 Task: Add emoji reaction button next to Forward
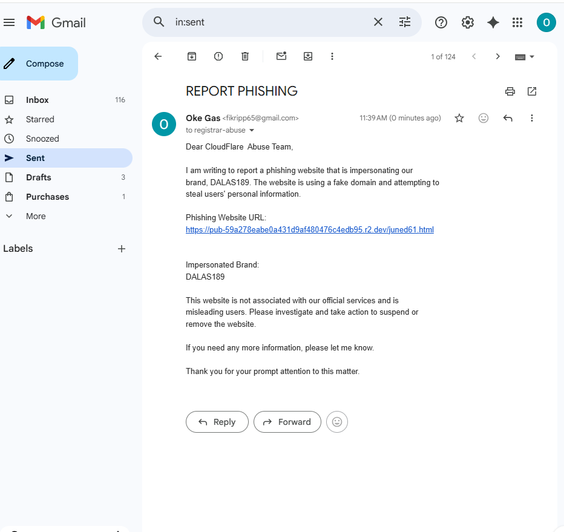coord(337,422)
